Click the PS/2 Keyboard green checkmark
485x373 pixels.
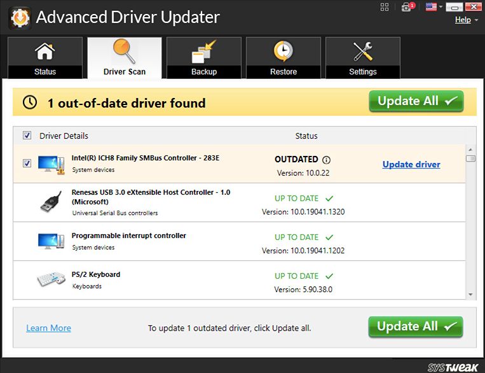tap(329, 276)
